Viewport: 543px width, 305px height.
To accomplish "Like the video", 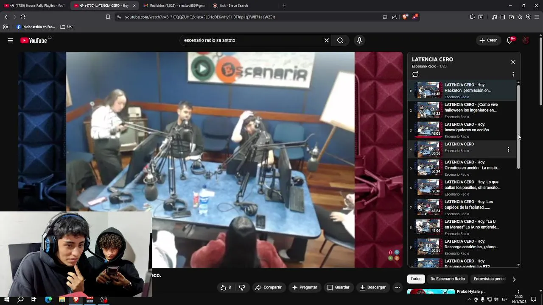I will click(226, 287).
